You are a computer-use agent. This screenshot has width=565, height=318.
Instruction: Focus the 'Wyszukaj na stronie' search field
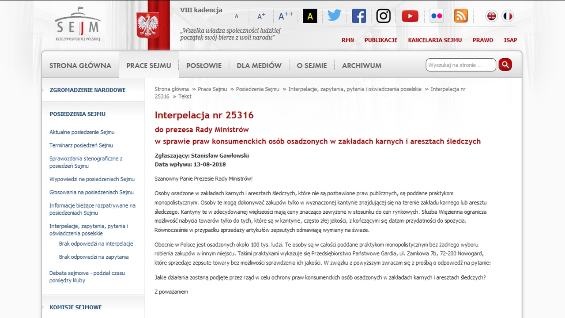[x=461, y=65]
